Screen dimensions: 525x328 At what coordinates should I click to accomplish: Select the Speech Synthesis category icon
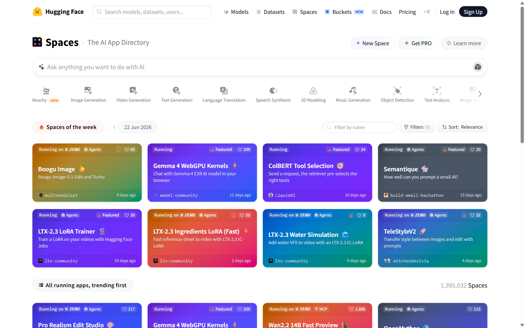[273, 90]
